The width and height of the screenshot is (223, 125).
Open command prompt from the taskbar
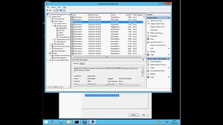[77, 122]
